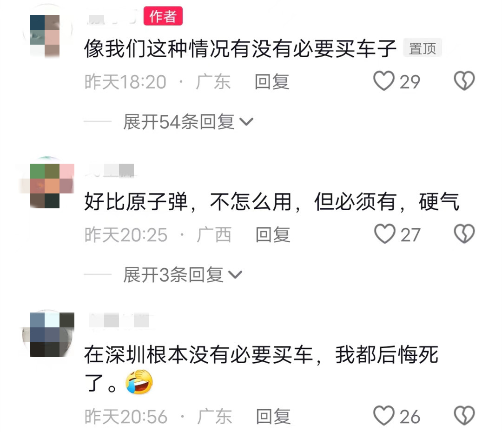Tap 回复 on the 20:56 广东 comment
This screenshot has height=432, width=502.
click(273, 417)
